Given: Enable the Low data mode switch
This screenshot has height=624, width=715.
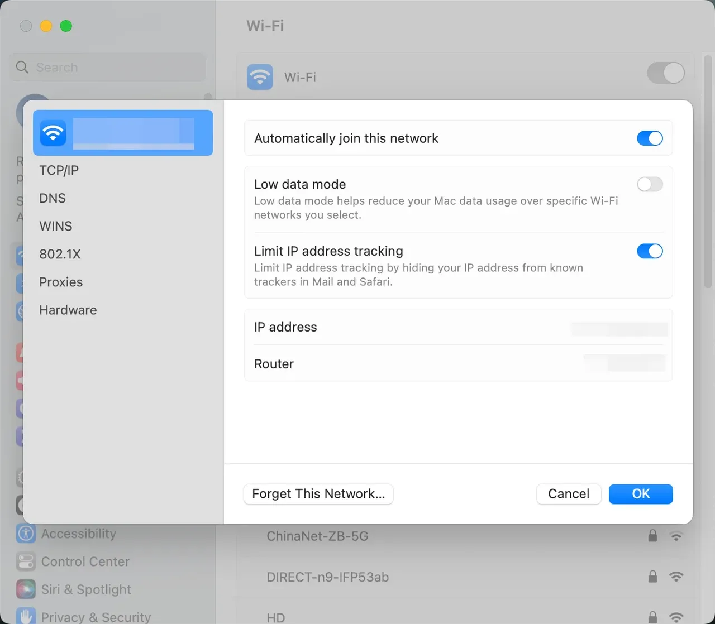Looking at the screenshot, I should coord(650,184).
